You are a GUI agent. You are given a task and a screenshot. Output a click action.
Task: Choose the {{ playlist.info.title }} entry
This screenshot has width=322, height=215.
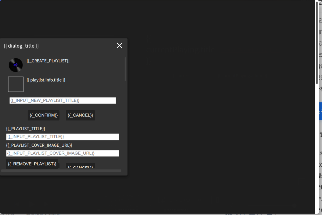46,80
